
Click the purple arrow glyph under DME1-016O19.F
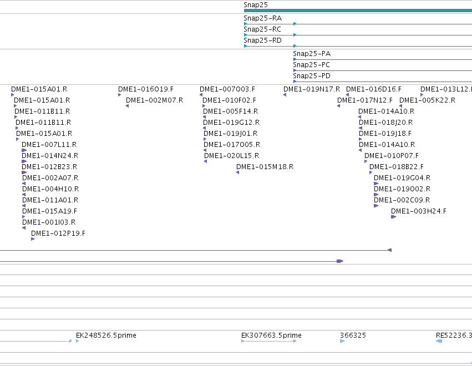coord(119,95)
